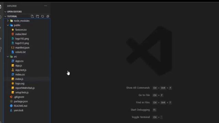Open App.js file name
This screenshot has height=123, width=219.
[18, 66]
